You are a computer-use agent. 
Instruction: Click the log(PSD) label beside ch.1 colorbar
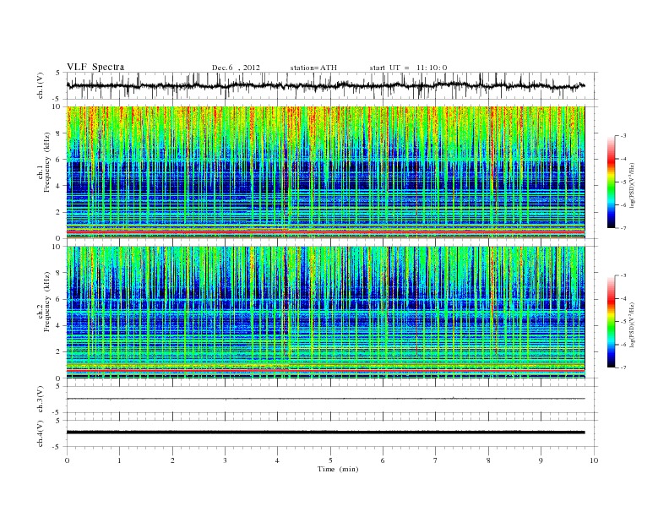(632, 185)
